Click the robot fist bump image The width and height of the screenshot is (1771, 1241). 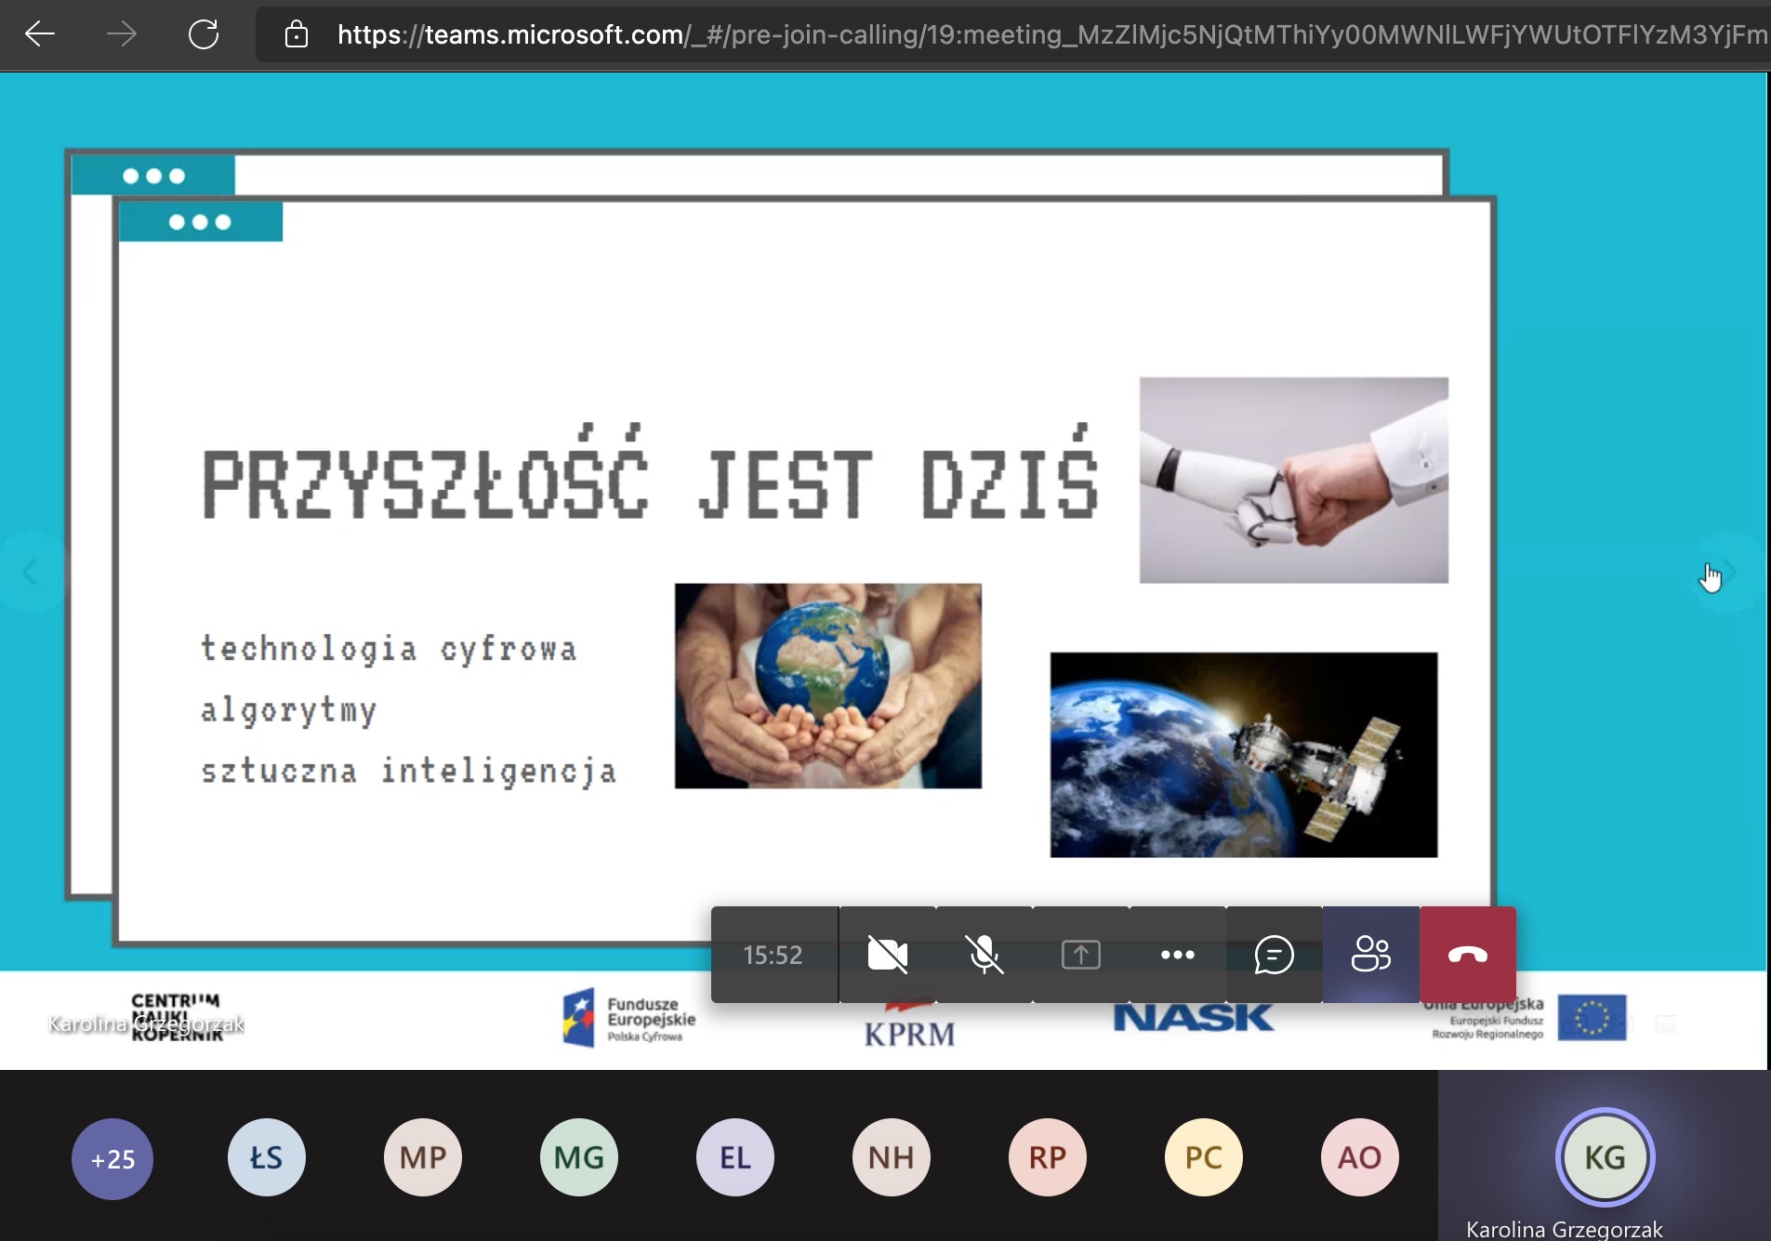click(1294, 480)
